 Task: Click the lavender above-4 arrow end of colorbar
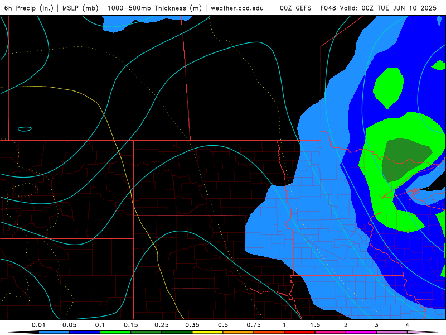422,332
